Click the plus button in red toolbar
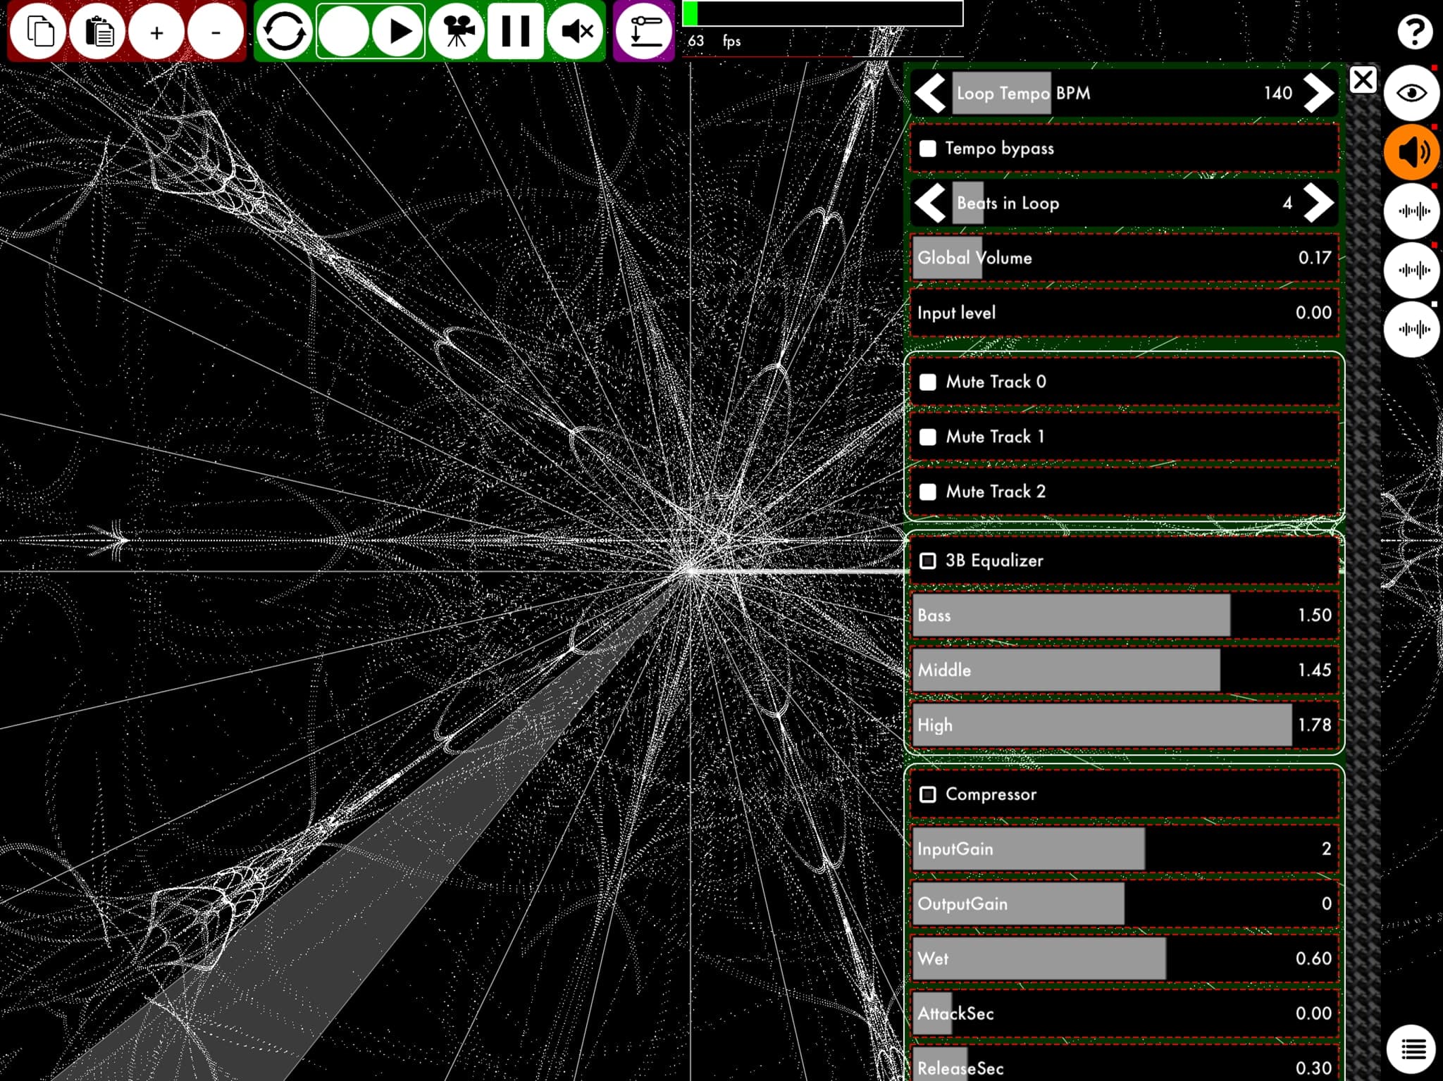 click(156, 32)
